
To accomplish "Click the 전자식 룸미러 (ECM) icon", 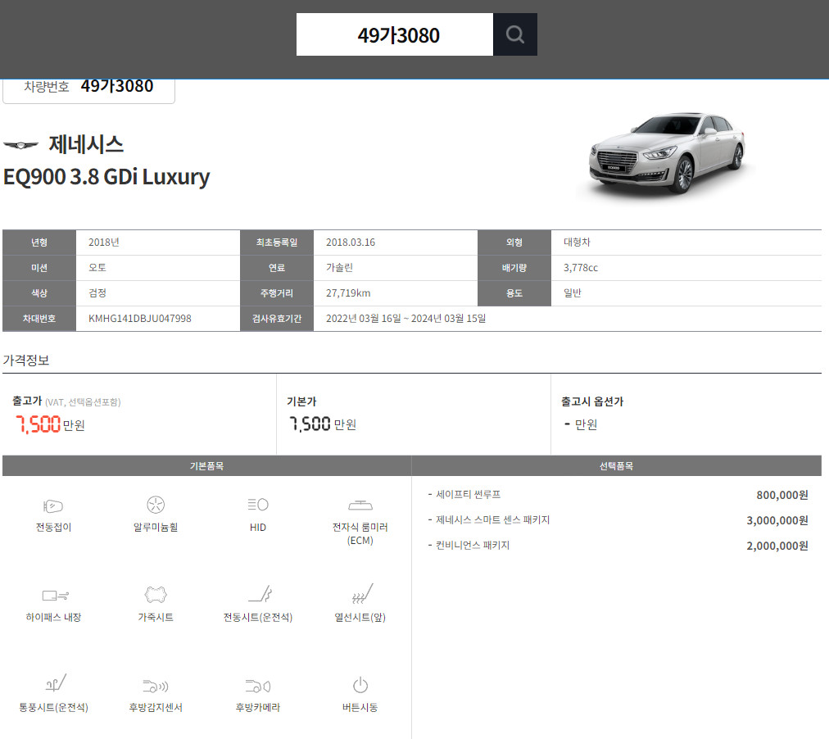I will coord(360,506).
